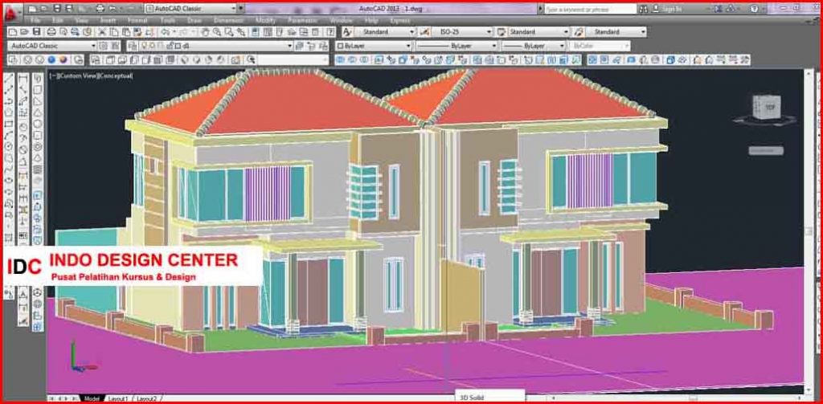This screenshot has height=404, width=823.
Task: Click Copy in the Standard toolbar
Action: (114, 32)
